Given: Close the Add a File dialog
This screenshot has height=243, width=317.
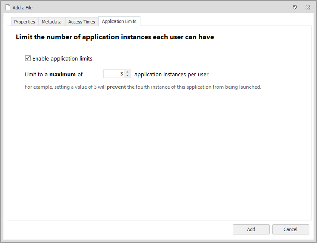Looking at the screenshot, I should pos(308,7).
